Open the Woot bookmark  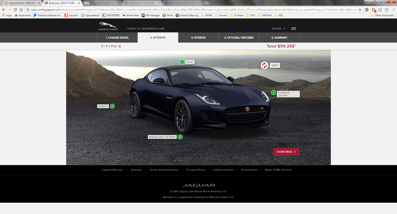(x=168, y=15)
